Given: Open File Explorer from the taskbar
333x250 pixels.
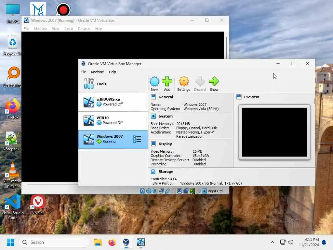Looking at the screenshot, I should point(98,242).
